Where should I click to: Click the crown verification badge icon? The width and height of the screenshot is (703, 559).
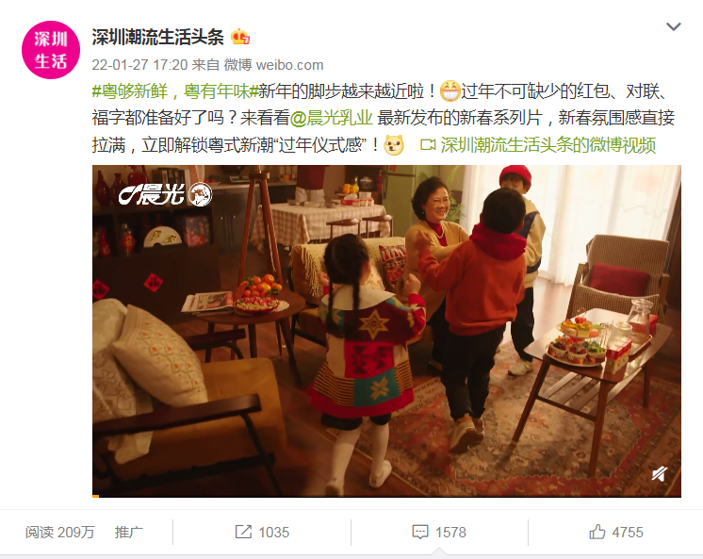[240, 37]
